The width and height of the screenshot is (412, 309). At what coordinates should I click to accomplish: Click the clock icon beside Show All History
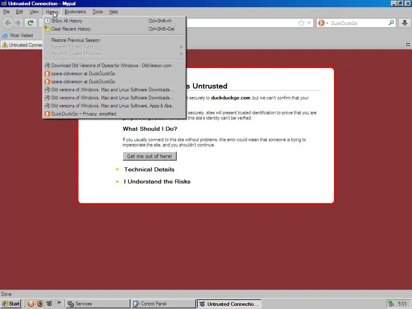47,21
